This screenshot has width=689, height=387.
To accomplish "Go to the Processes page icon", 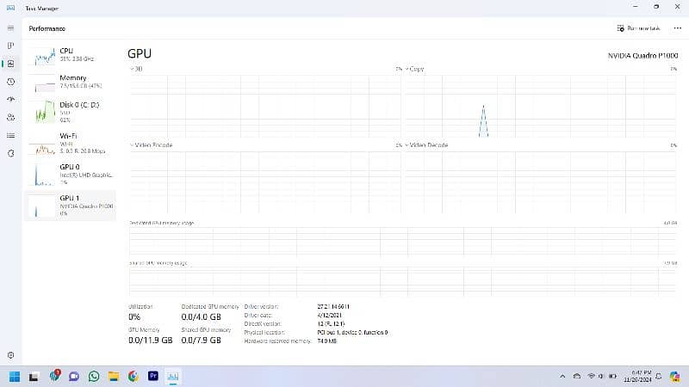I will (10, 46).
